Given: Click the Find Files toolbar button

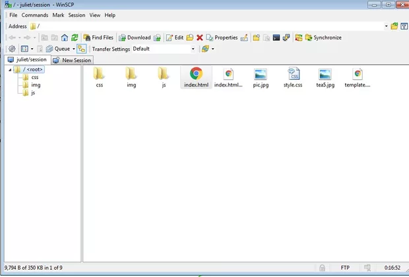Looking at the screenshot, I should click(x=98, y=38).
